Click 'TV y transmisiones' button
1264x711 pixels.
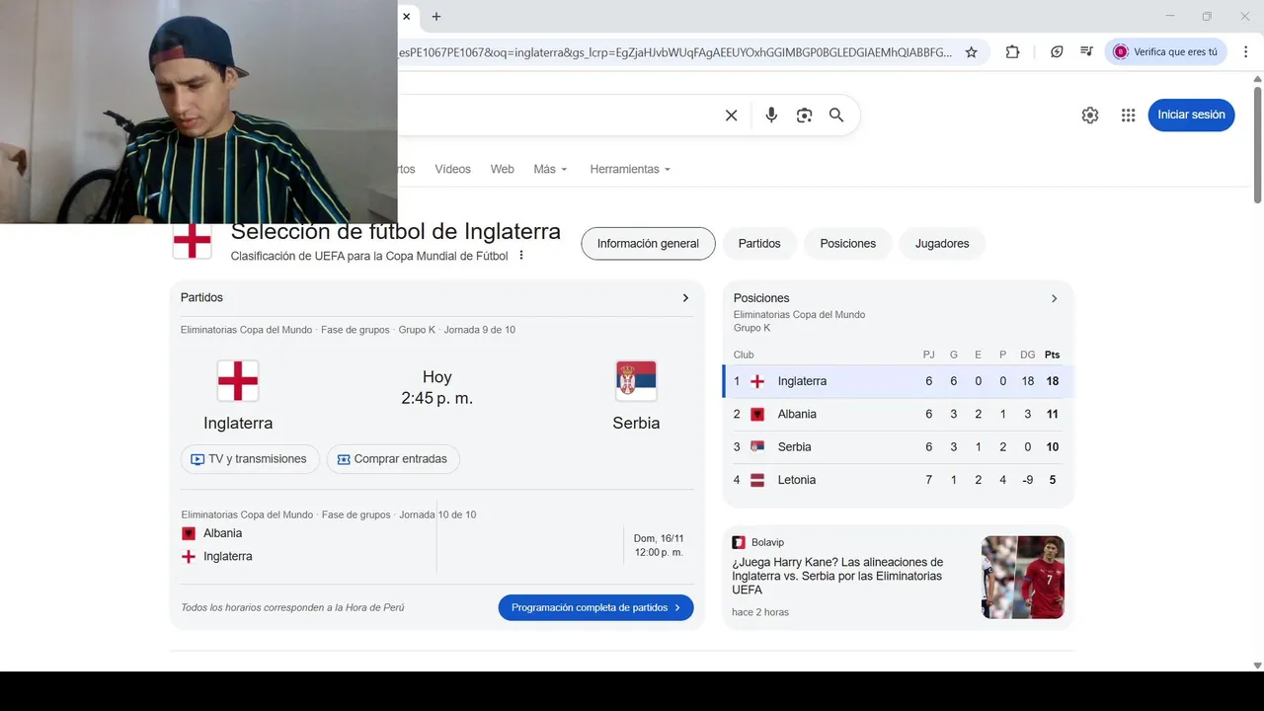250,459
